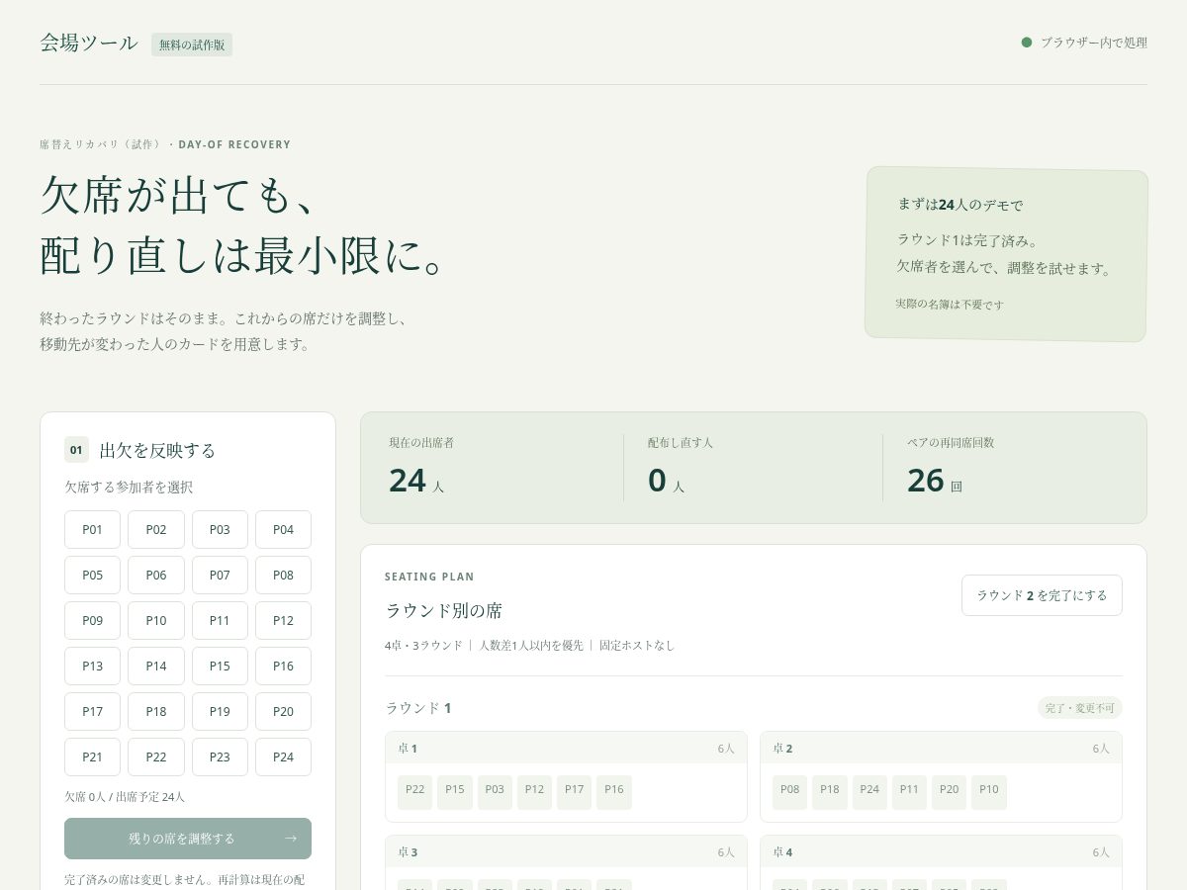Viewport: 1187px width, 890px height.
Task: Mark participant P21 absent
Action: point(92,756)
